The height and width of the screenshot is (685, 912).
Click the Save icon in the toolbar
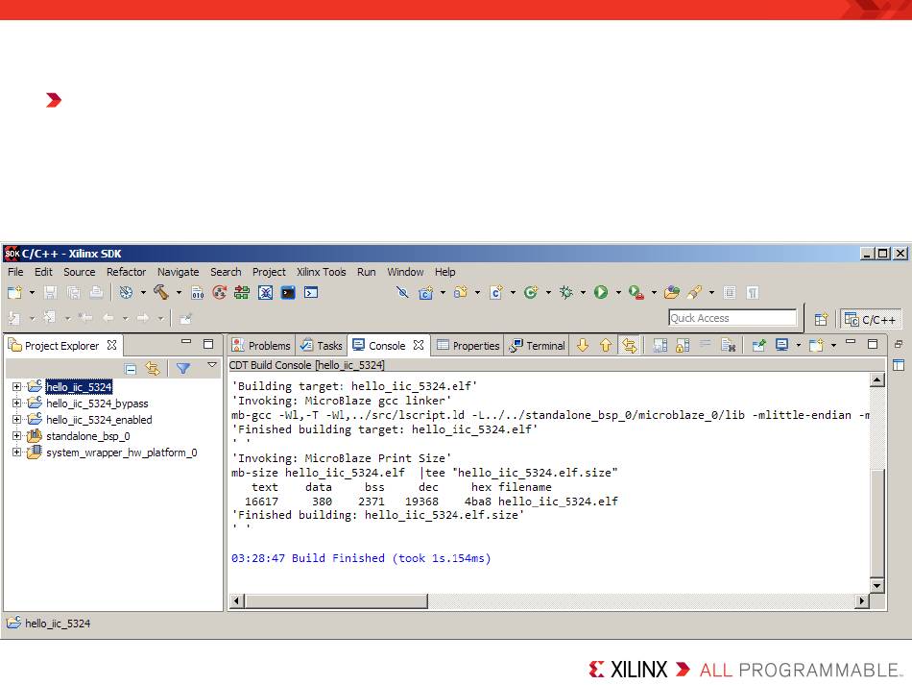[51, 293]
